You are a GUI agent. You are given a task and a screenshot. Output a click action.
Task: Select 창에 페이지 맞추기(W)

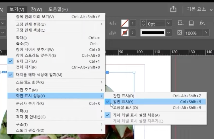(x=56, y=49)
